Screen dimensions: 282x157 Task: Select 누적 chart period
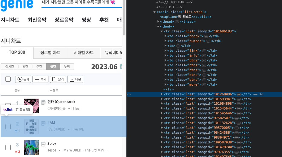67,67
